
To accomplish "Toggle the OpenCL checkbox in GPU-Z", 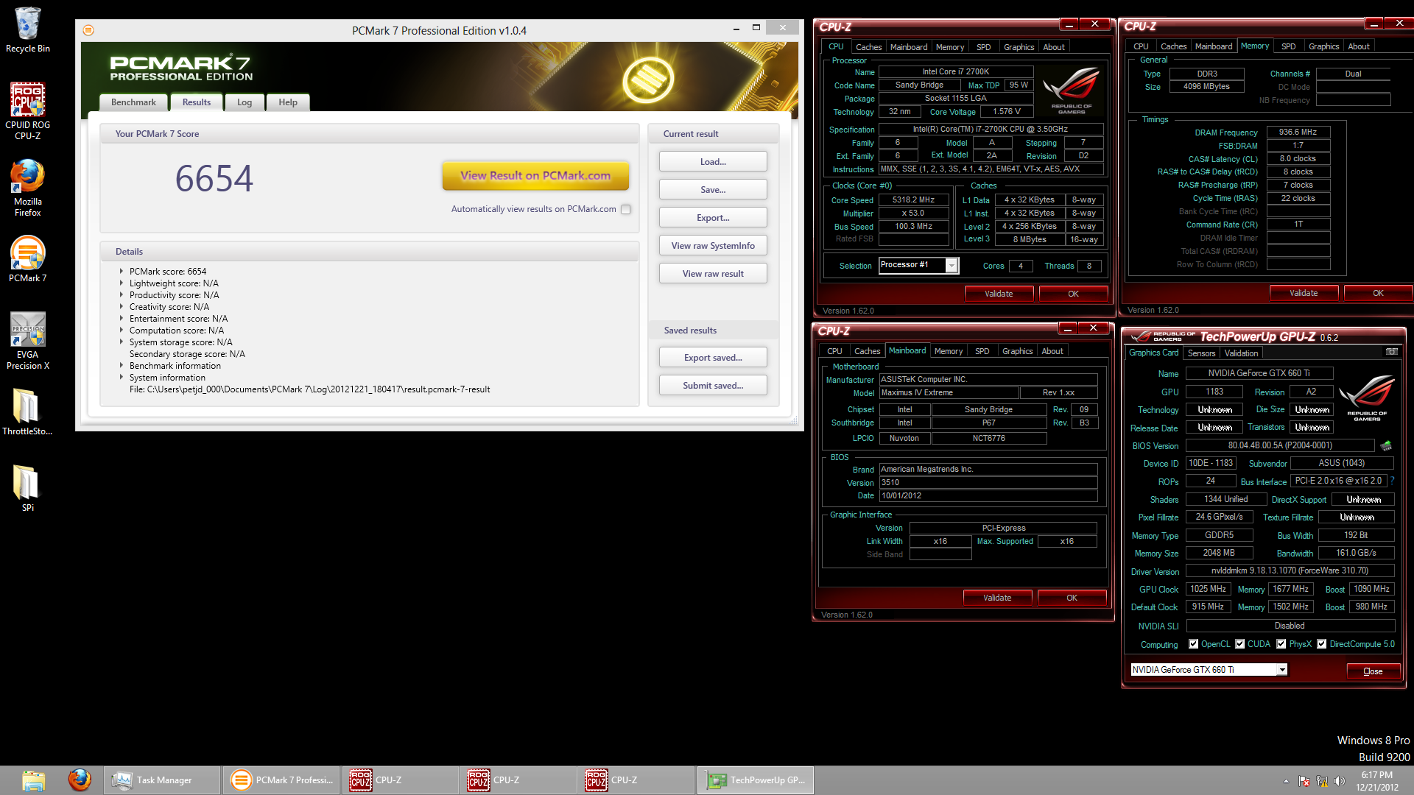I will (x=1193, y=644).
